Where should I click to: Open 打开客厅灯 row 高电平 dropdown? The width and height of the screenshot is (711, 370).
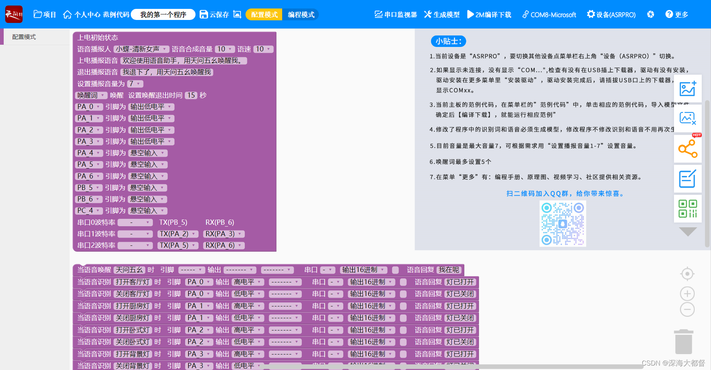pyautogui.click(x=248, y=282)
